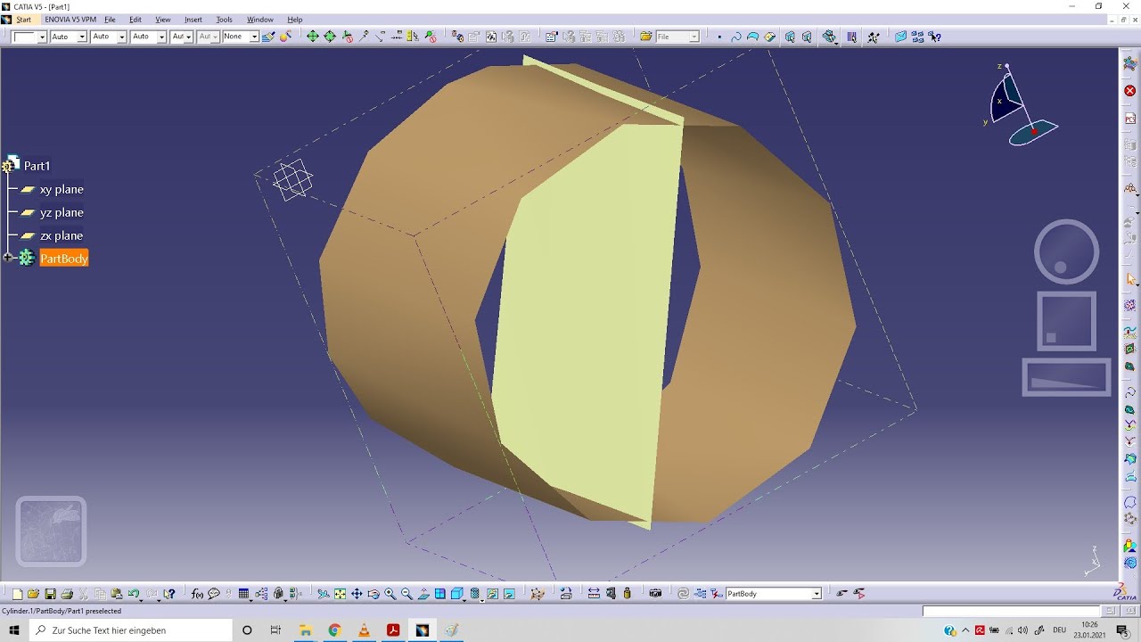Click the Open file folder icon
The height and width of the screenshot is (642, 1141).
(x=33, y=594)
